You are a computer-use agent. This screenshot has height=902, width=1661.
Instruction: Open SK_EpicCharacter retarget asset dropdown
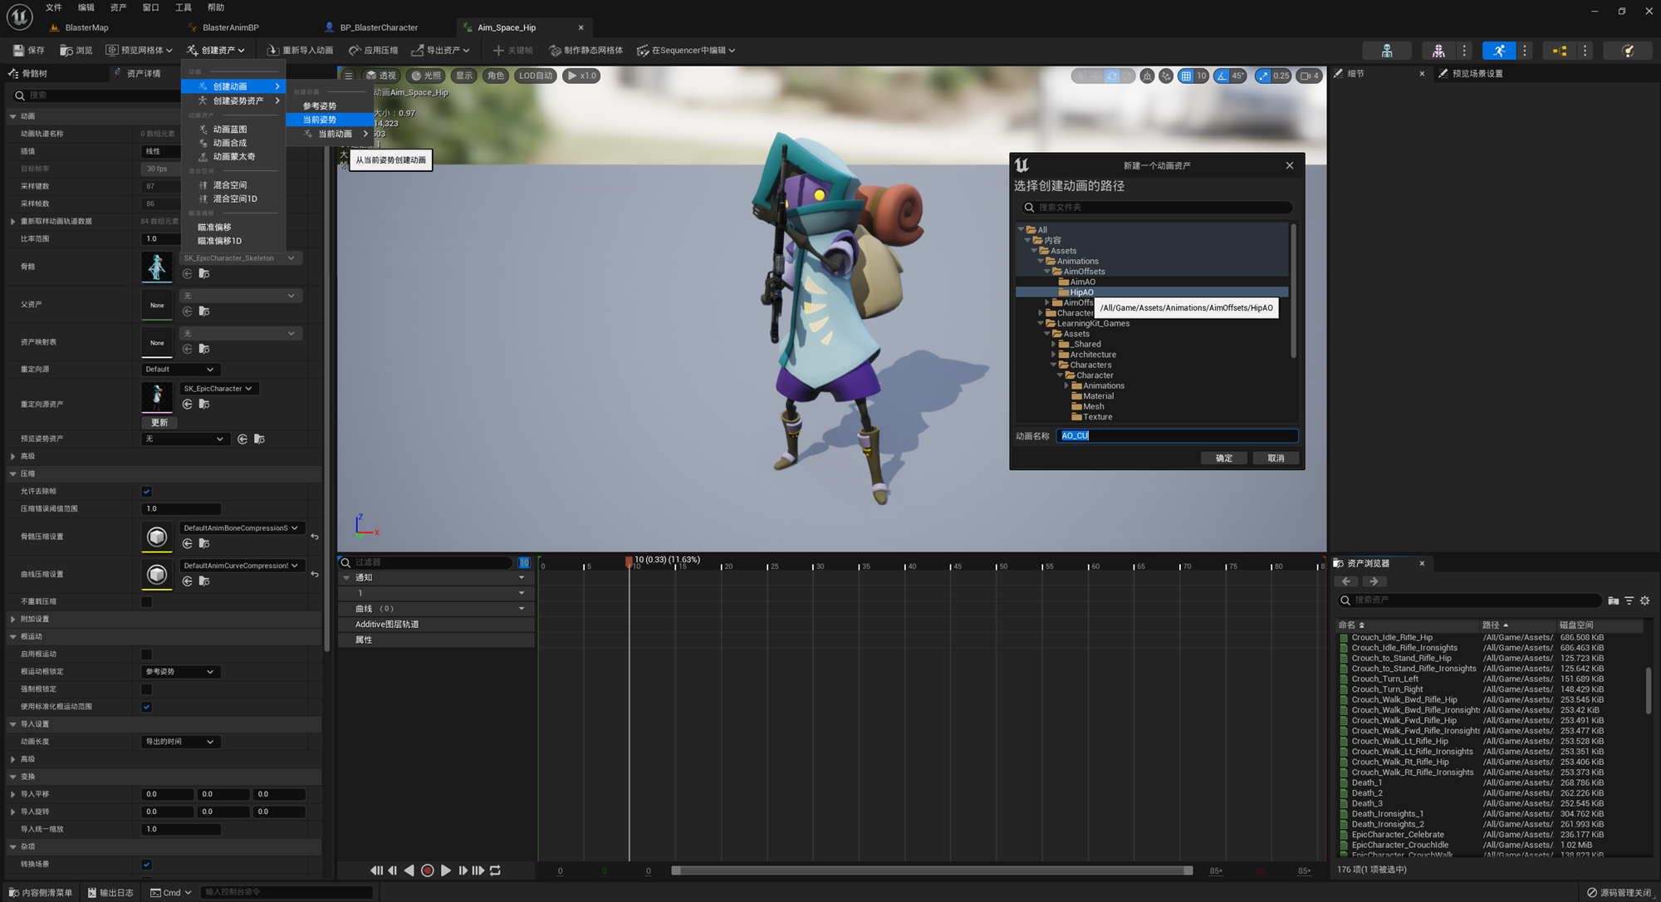[x=219, y=389]
